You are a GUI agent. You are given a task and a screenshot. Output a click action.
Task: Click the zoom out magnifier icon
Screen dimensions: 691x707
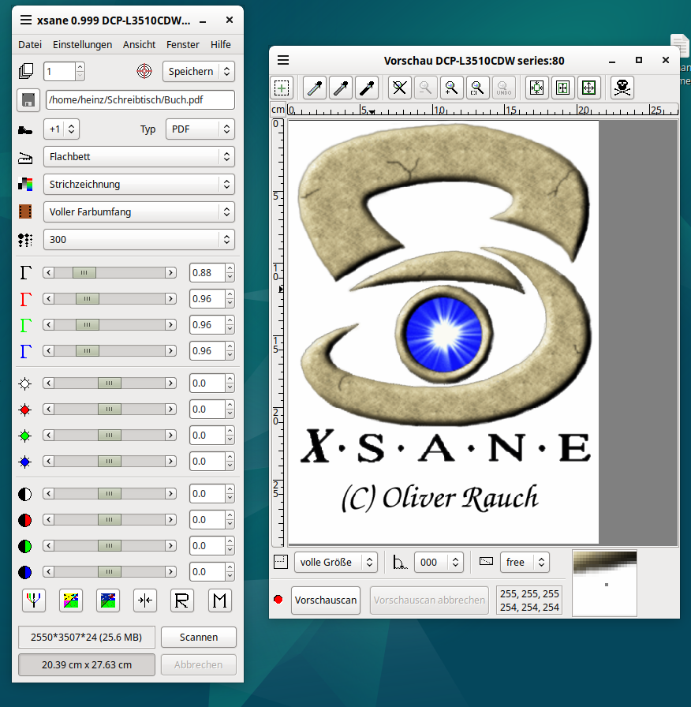425,88
